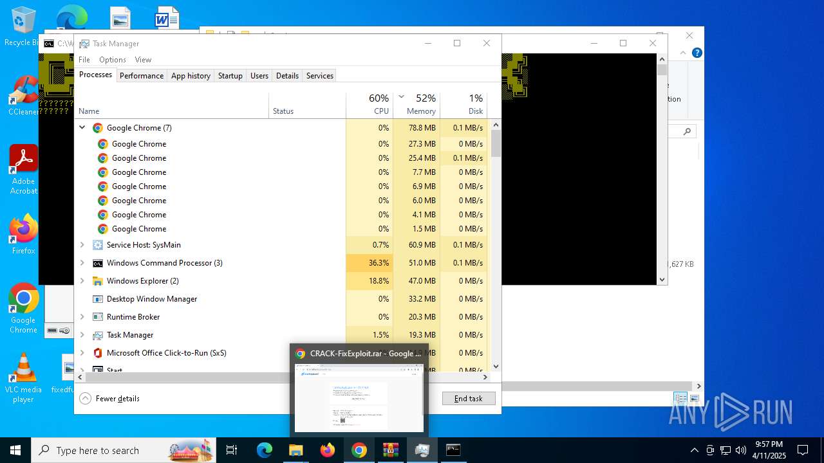Open File Explorer from the taskbar
The image size is (824, 463).
tap(295, 450)
